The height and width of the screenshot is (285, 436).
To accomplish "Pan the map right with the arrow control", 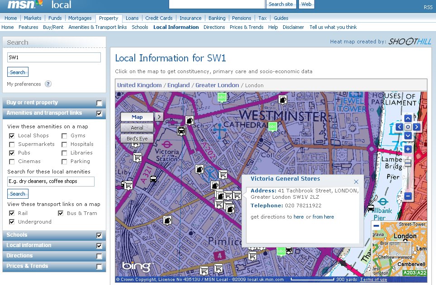I will pyautogui.click(x=416, y=127).
